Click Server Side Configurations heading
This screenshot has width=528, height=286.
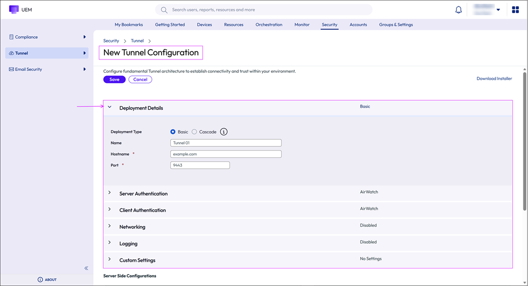pyautogui.click(x=130, y=276)
